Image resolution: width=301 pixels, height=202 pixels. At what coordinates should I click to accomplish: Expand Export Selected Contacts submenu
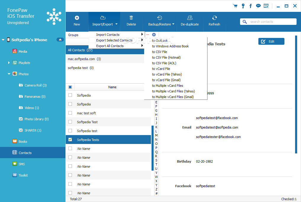tap(142, 40)
